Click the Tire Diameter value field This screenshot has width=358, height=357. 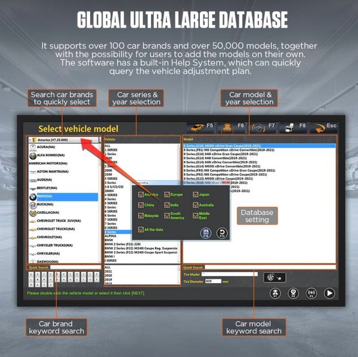[x=213, y=281]
